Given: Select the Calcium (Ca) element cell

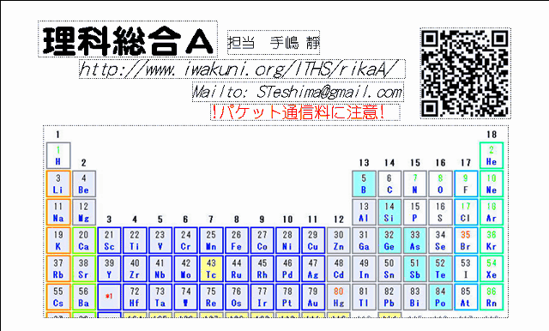Looking at the screenshot, I should [84, 240].
